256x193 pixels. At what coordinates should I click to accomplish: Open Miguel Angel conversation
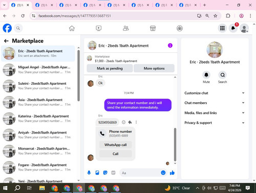click(x=38, y=69)
